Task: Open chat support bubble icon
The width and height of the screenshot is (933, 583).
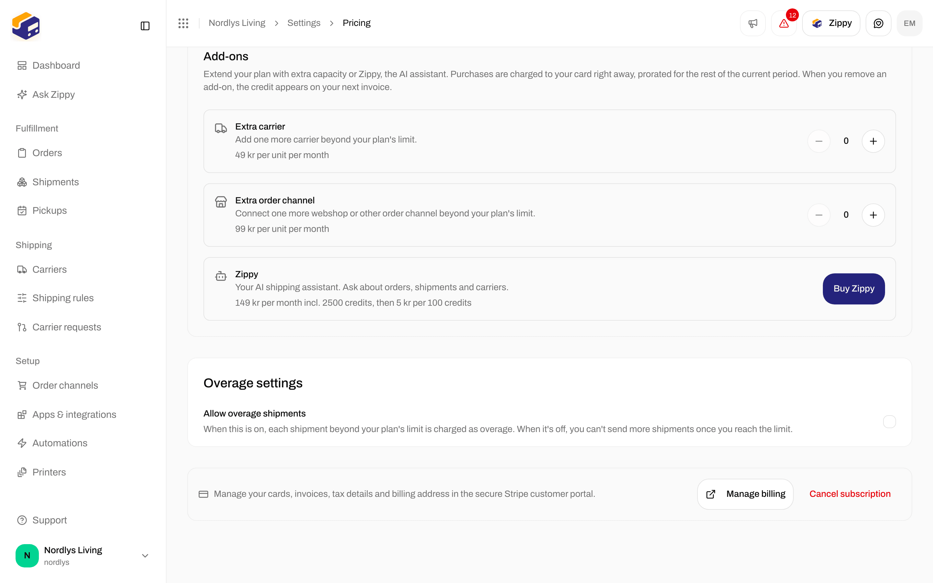Action: click(878, 23)
